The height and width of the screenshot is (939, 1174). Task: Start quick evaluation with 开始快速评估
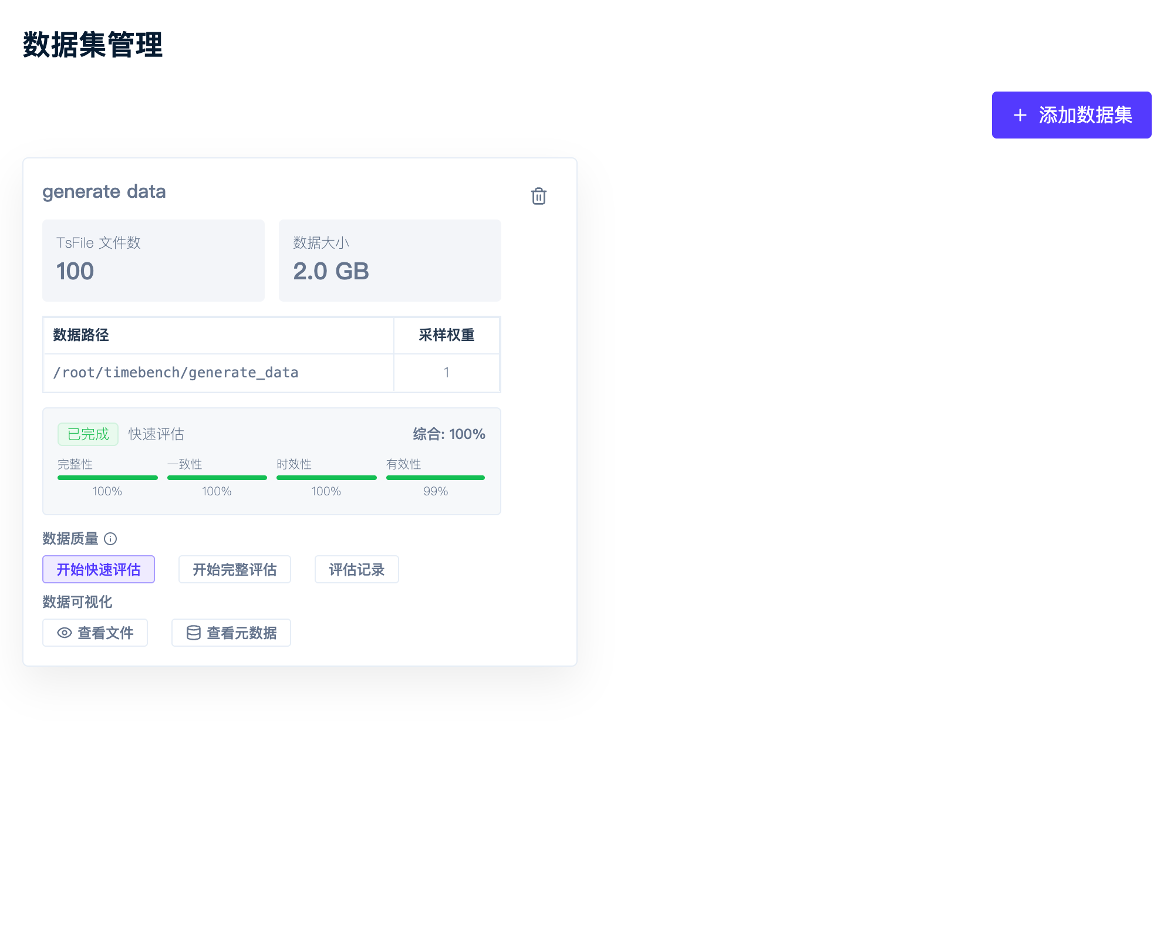click(99, 569)
